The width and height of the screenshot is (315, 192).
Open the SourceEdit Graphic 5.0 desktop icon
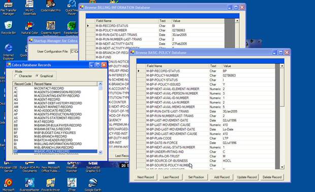pyautogui.click(x=93, y=167)
